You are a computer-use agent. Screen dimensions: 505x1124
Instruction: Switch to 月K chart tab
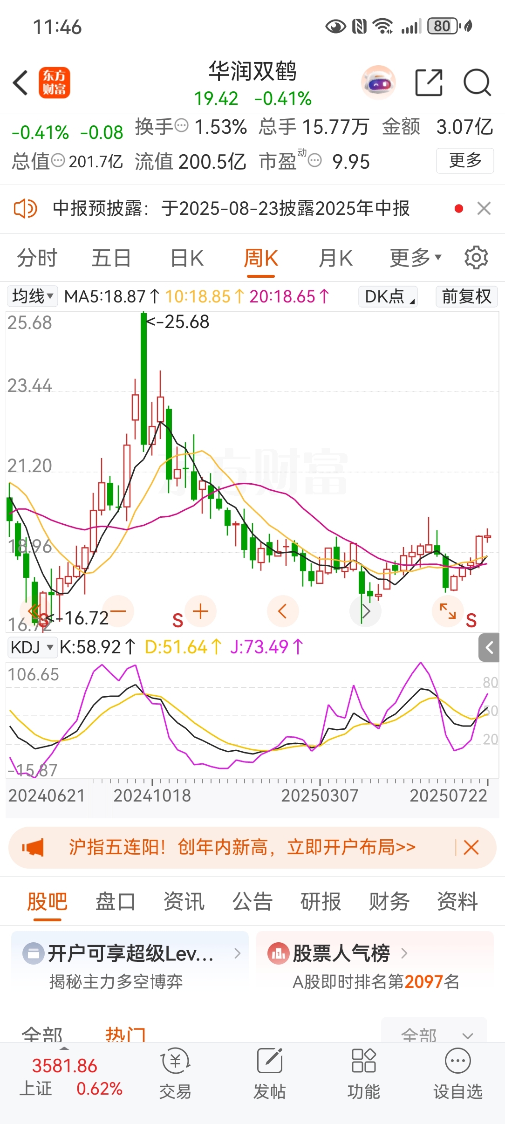(335, 258)
